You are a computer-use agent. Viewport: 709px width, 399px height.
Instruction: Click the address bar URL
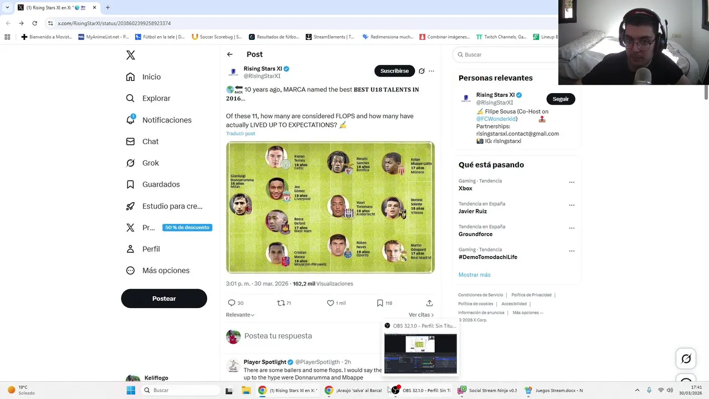[x=114, y=23]
